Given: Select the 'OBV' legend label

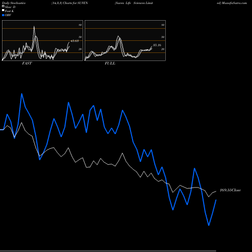Looking at the screenshot, I should (8, 15).
